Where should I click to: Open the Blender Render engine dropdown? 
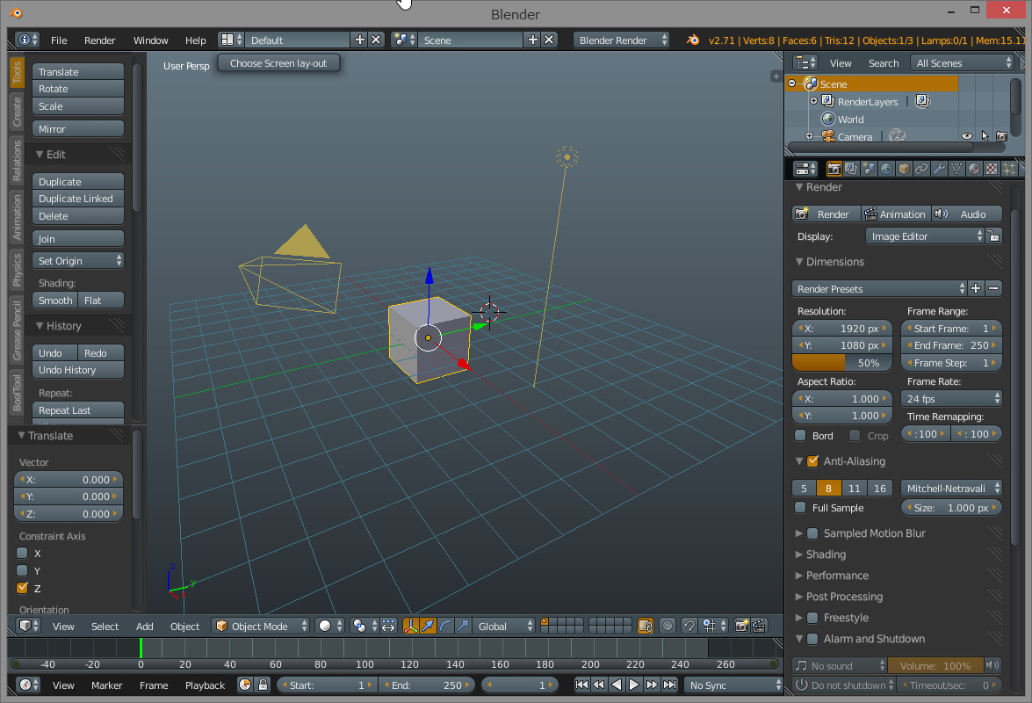pos(622,40)
